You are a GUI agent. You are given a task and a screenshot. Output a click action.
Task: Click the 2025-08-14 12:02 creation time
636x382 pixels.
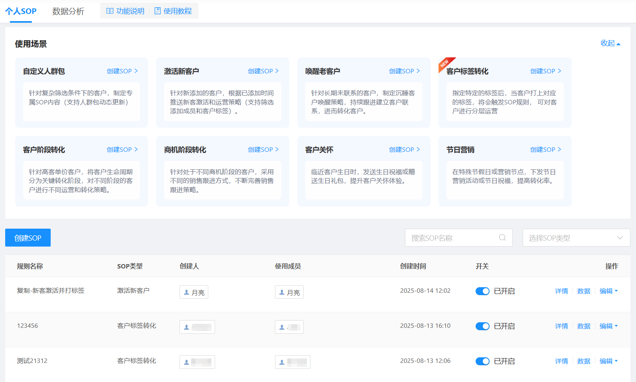click(425, 290)
